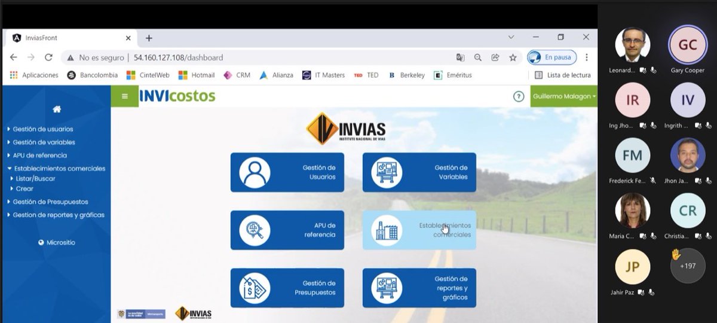Open Eméritus bookmark
The width and height of the screenshot is (717, 323).
coord(453,75)
